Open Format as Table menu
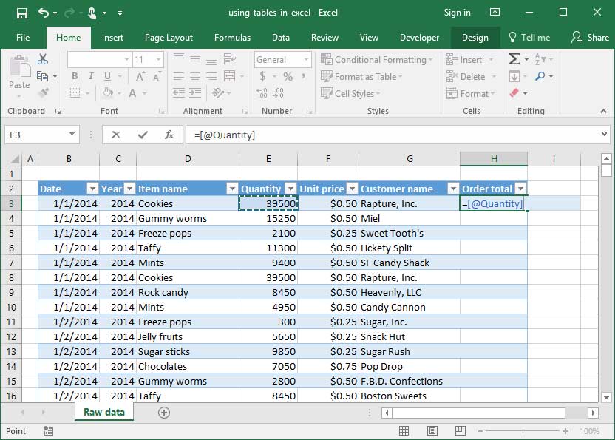Screen dimensions: 615x440 point(361,77)
